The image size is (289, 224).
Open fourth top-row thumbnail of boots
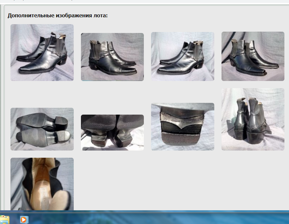(253, 56)
